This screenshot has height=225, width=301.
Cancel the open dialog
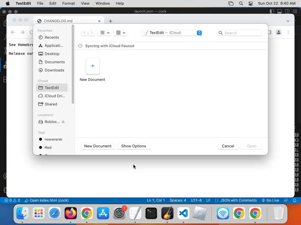click(x=228, y=146)
